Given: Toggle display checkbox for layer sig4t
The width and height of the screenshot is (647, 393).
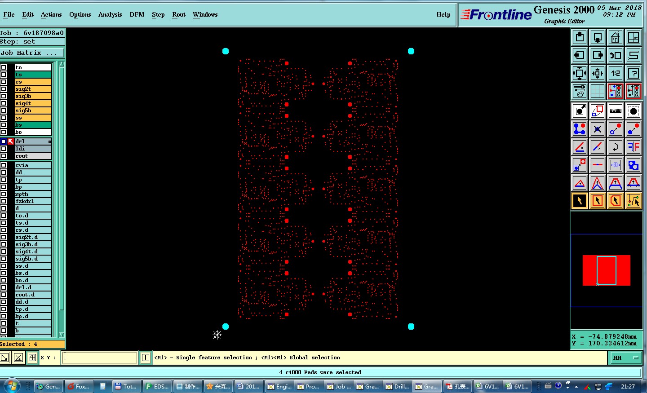Looking at the screenshot, I should (4, 103).
